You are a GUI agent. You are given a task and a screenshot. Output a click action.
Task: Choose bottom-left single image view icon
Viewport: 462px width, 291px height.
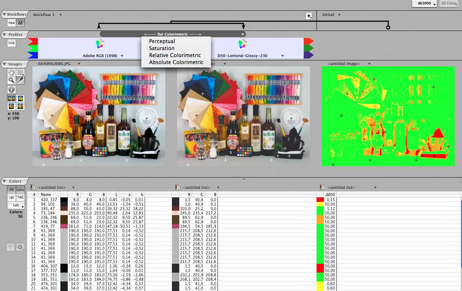click(11, 106)
